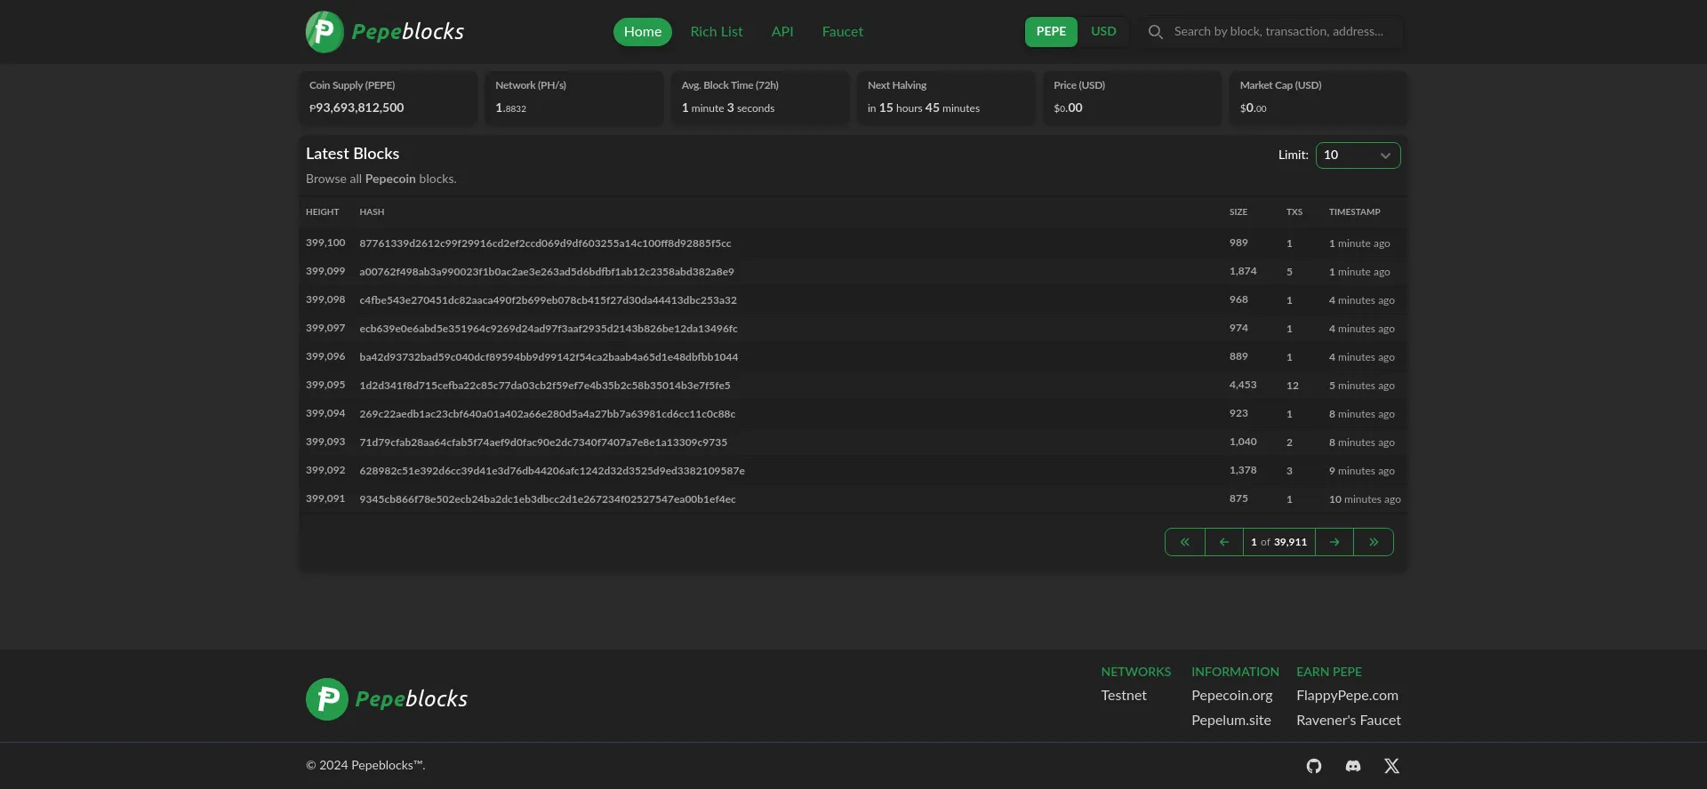This screenshot has width=1707, height=789.
Task: Open the Limit dropdown showing 10
Action: point(1358,155)
